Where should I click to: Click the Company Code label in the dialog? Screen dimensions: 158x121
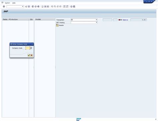pyautogui.click(x=17, y=48)
